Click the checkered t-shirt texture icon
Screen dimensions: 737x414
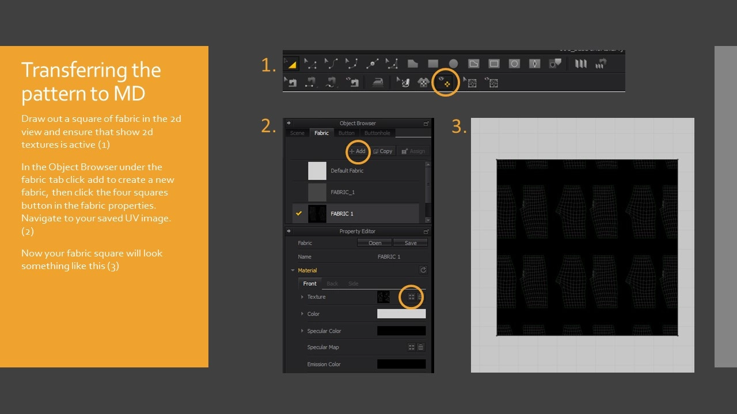click(x=423, y=83)
